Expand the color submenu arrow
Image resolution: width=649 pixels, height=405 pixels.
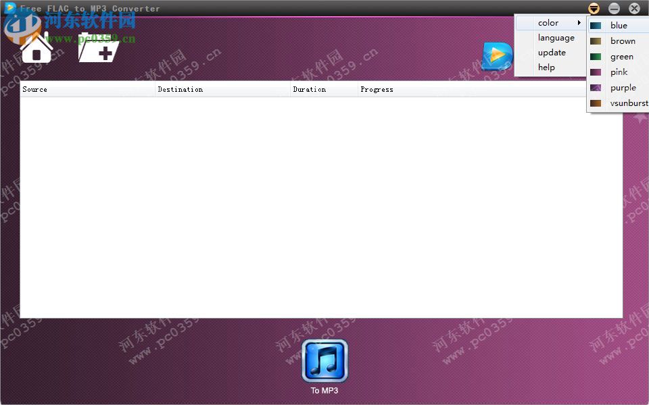(x=580, y=22)
